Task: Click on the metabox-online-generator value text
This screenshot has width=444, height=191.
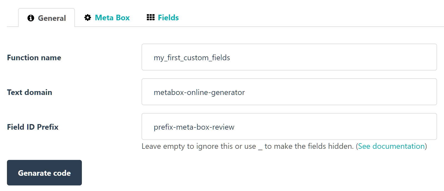Action: click(199, 92)
